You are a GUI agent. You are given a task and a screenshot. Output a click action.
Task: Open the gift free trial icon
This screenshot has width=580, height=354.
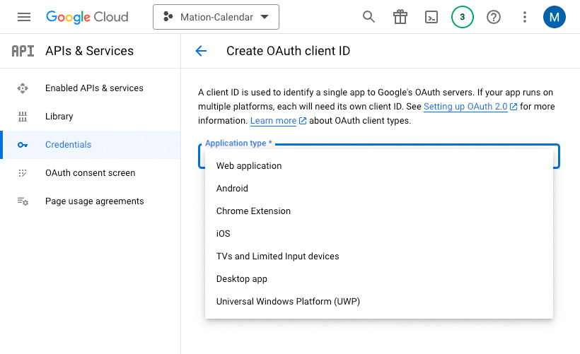click(400, 17)
